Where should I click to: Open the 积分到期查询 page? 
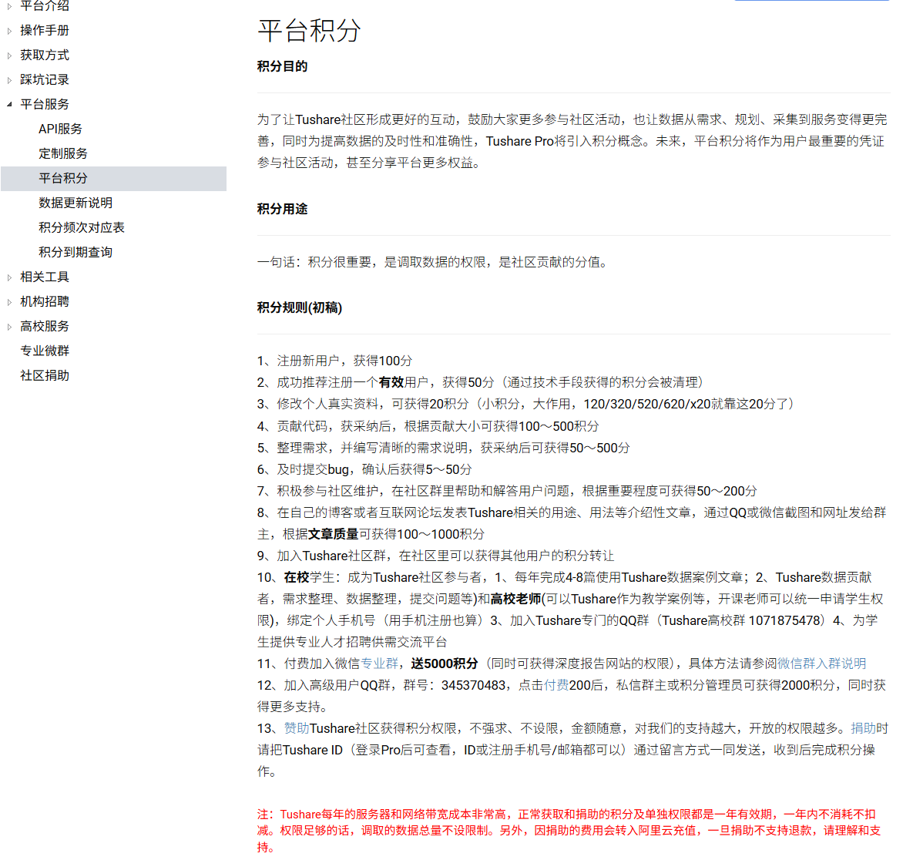76,252
